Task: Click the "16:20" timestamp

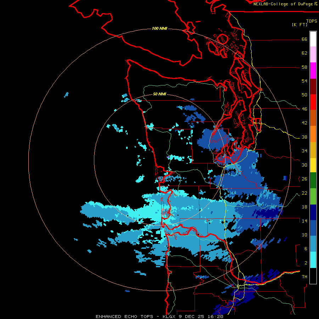Action: (x=215, y=317)
